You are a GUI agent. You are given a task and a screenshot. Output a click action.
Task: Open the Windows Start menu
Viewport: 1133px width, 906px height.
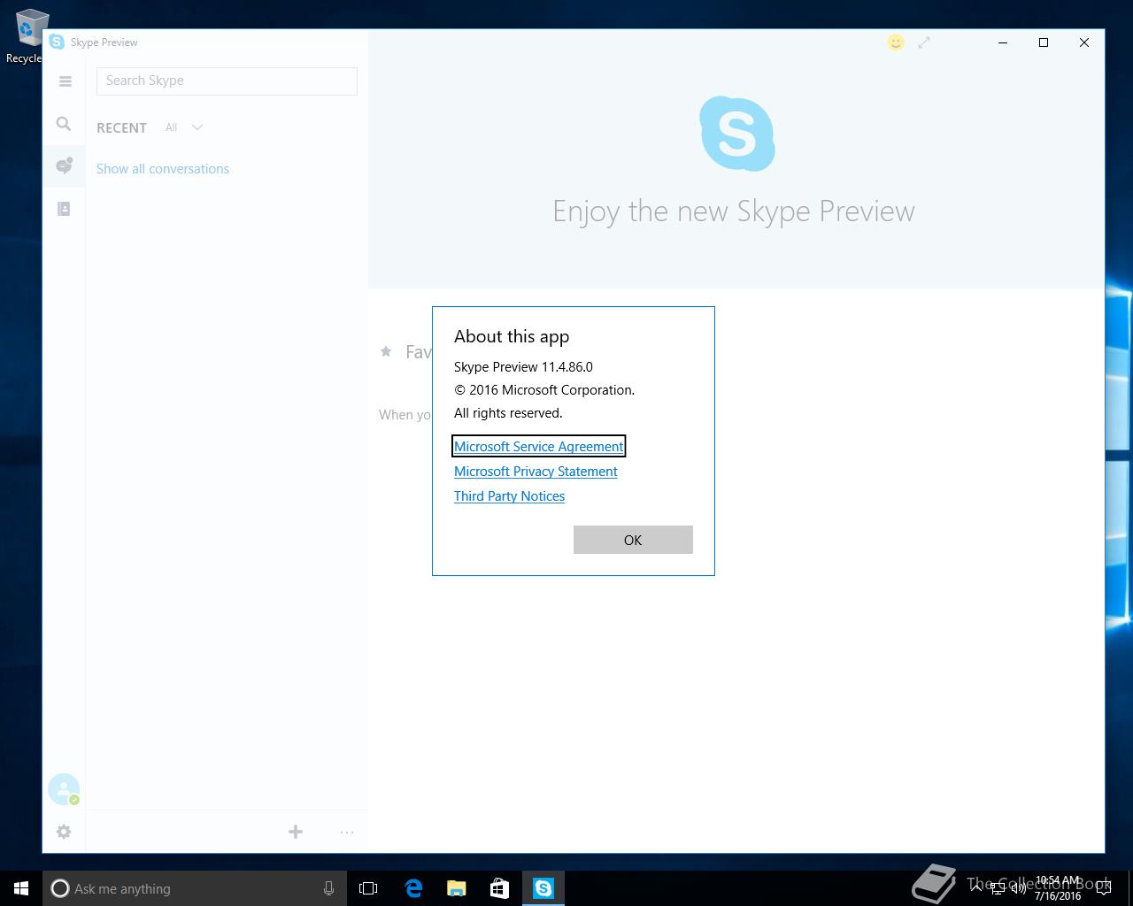point(21,888)
